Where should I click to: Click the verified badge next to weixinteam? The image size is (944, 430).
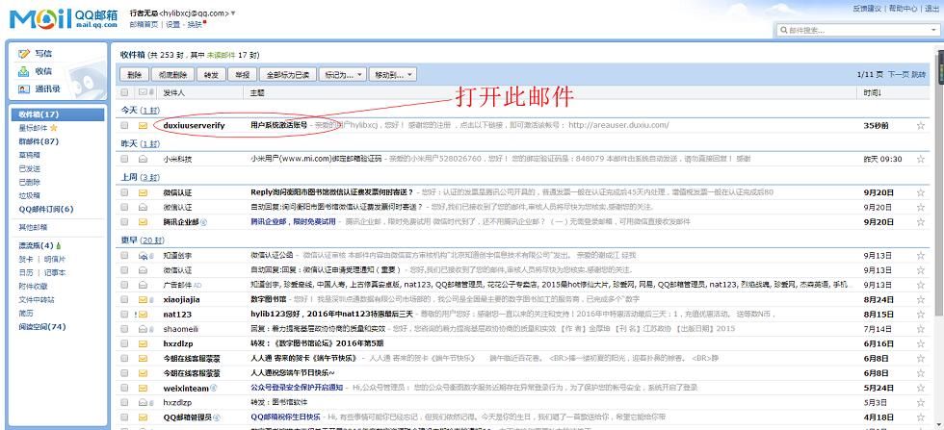[x=213, y=388]
